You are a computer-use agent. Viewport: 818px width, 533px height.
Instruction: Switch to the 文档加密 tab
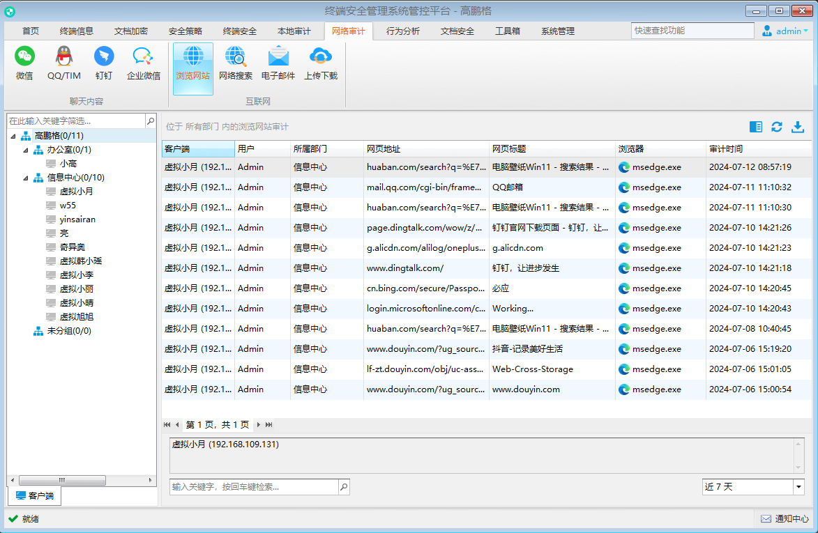point(131,31)
